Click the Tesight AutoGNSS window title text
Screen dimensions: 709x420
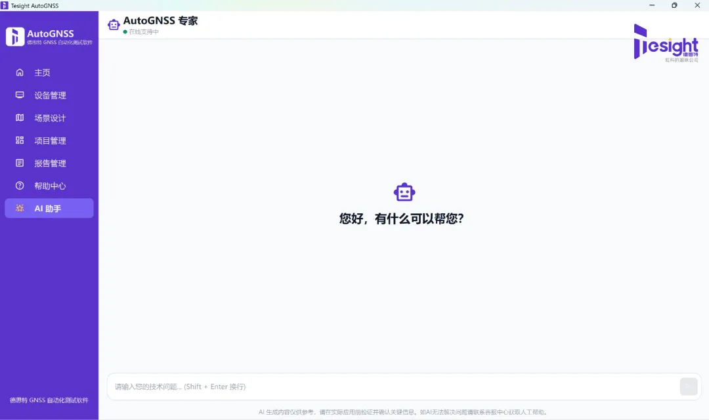pos(35,6)
